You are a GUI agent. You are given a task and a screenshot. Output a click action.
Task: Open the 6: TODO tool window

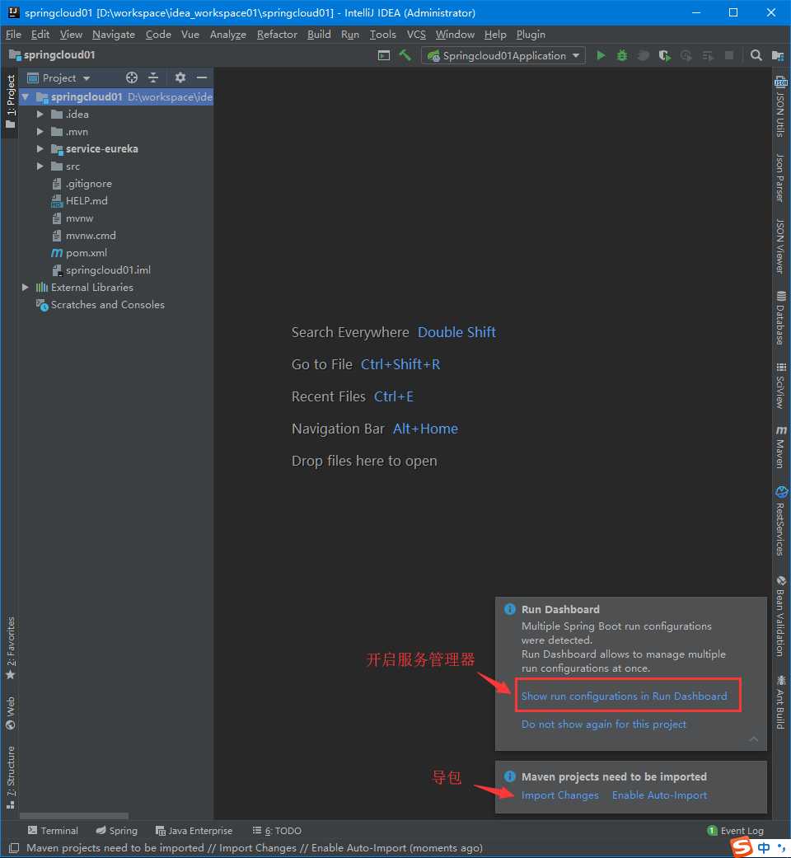tap(277, 831)
